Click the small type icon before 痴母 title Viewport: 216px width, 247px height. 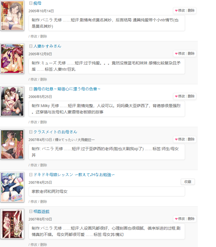[x=31, y=3]
